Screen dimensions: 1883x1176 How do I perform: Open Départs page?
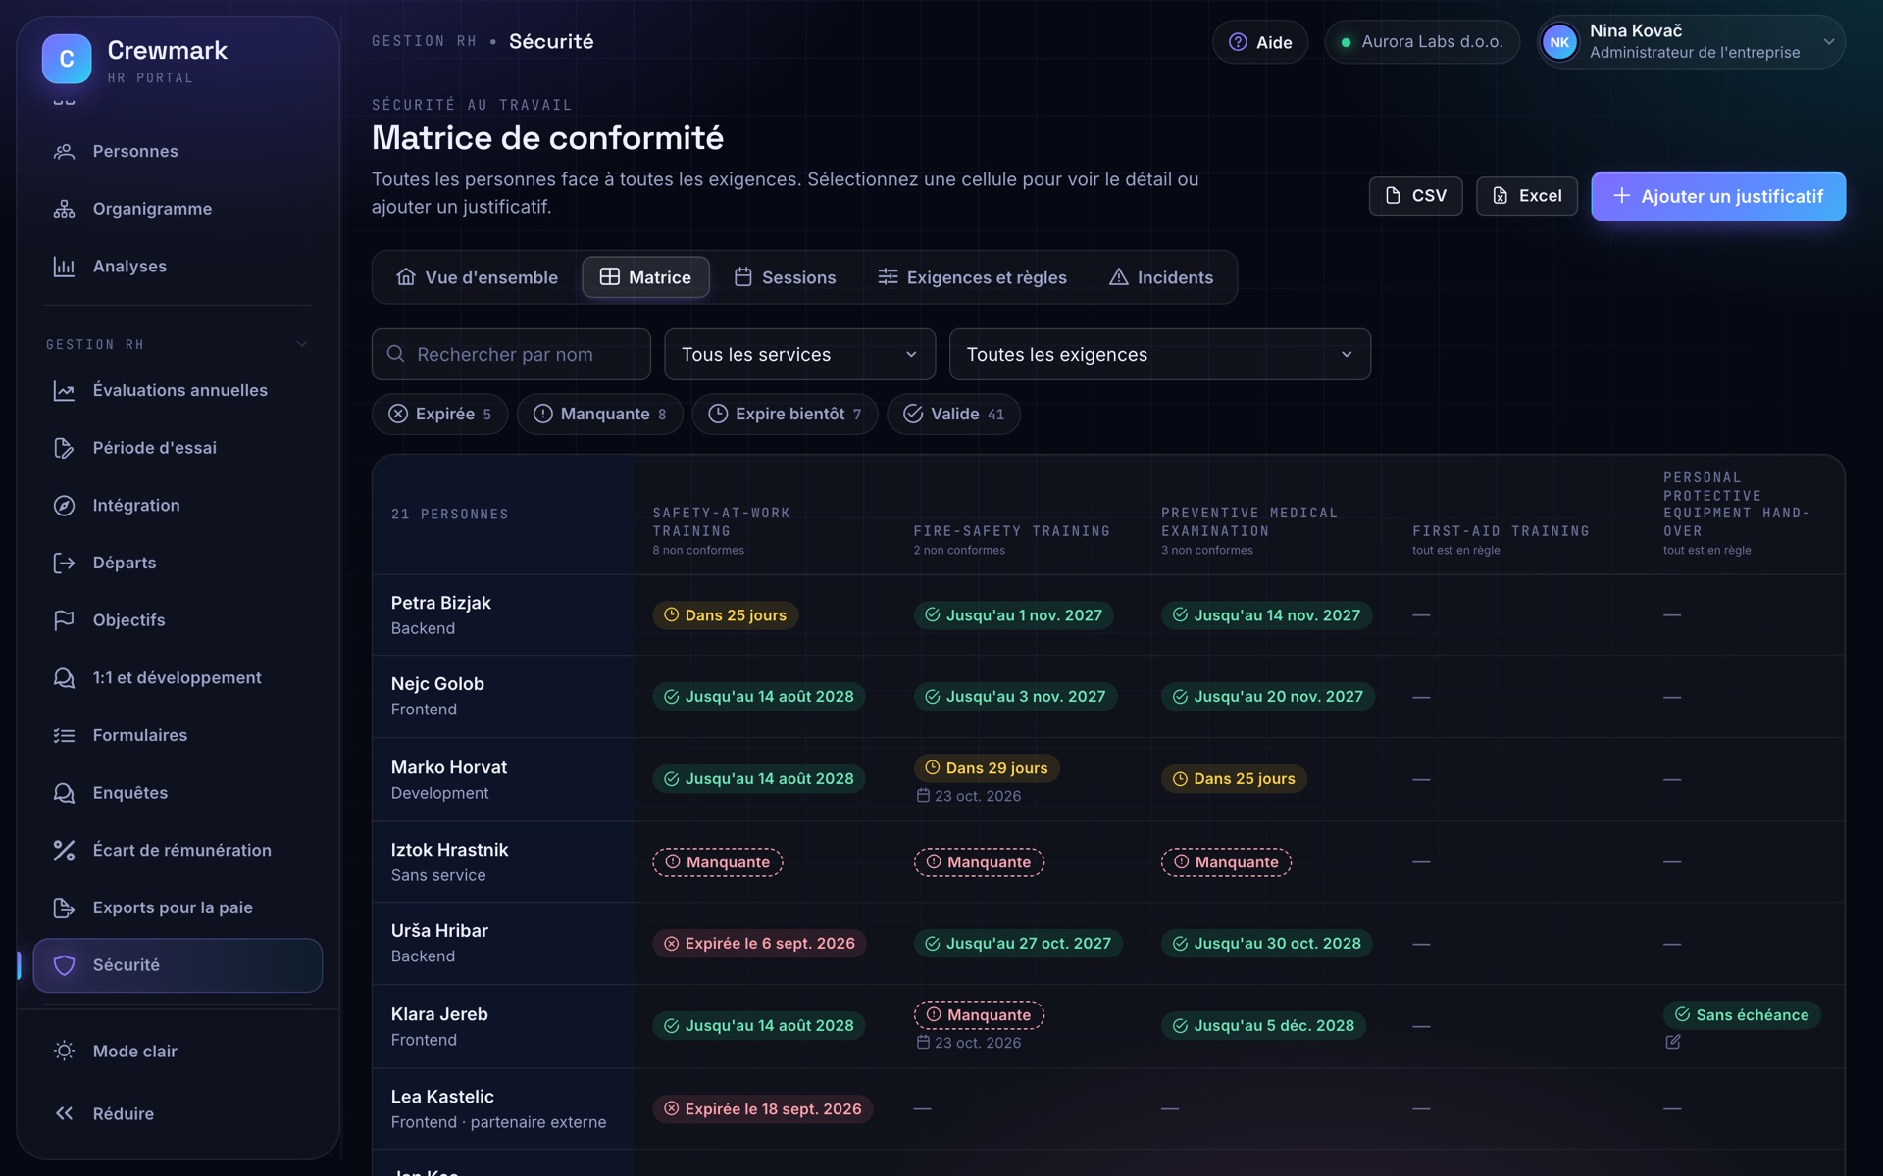[178, 563]
